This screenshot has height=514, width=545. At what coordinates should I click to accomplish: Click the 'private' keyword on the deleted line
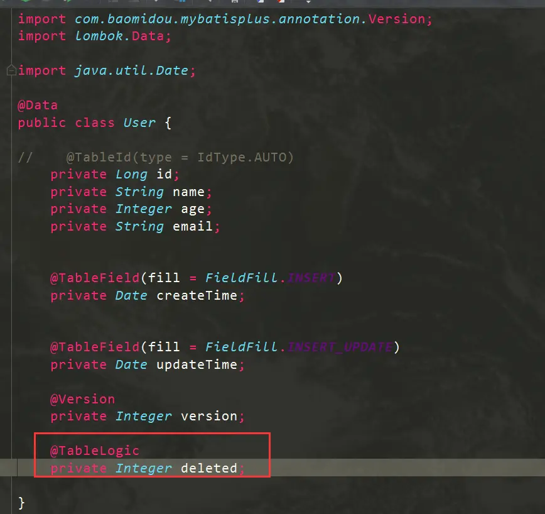[x=78, y=469]
